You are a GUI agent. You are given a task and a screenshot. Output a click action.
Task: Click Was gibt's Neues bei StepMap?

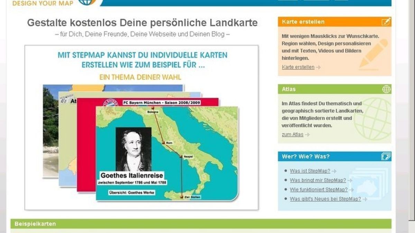[325, 199]
